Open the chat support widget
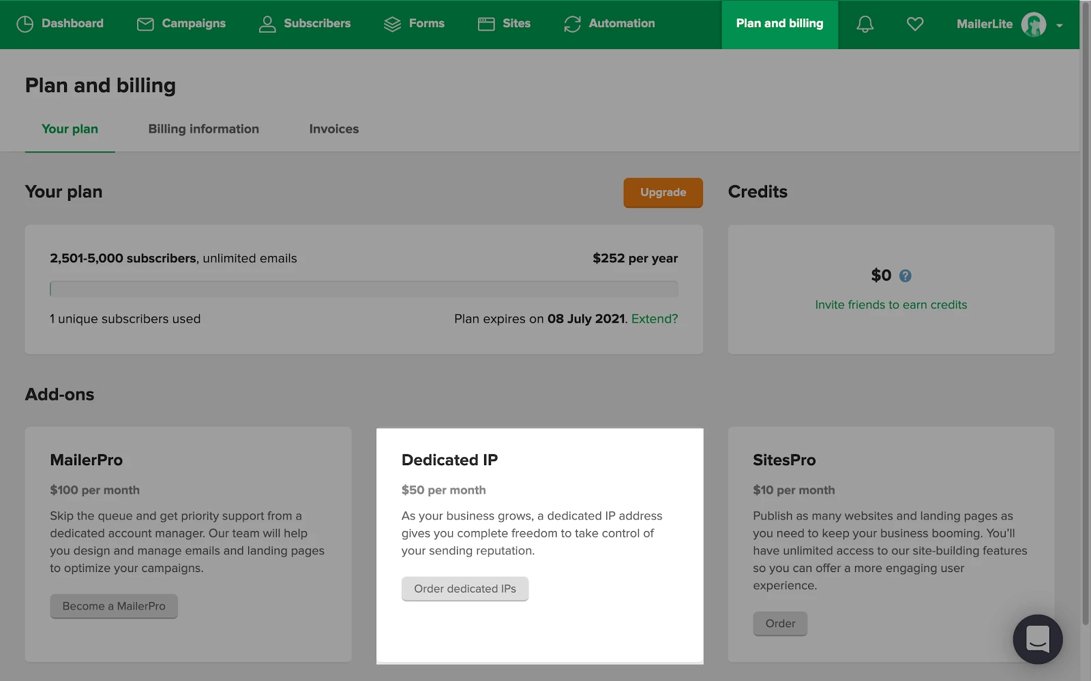Screen dimensions: 1091x681 [1037, 639]
